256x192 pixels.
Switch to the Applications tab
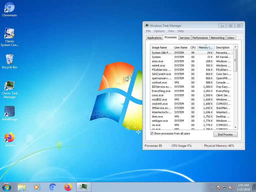coord(154,38)
